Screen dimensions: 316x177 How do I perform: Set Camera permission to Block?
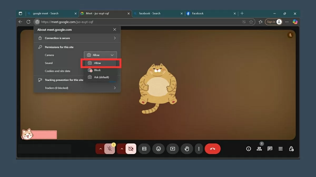(x=97, y=70)
